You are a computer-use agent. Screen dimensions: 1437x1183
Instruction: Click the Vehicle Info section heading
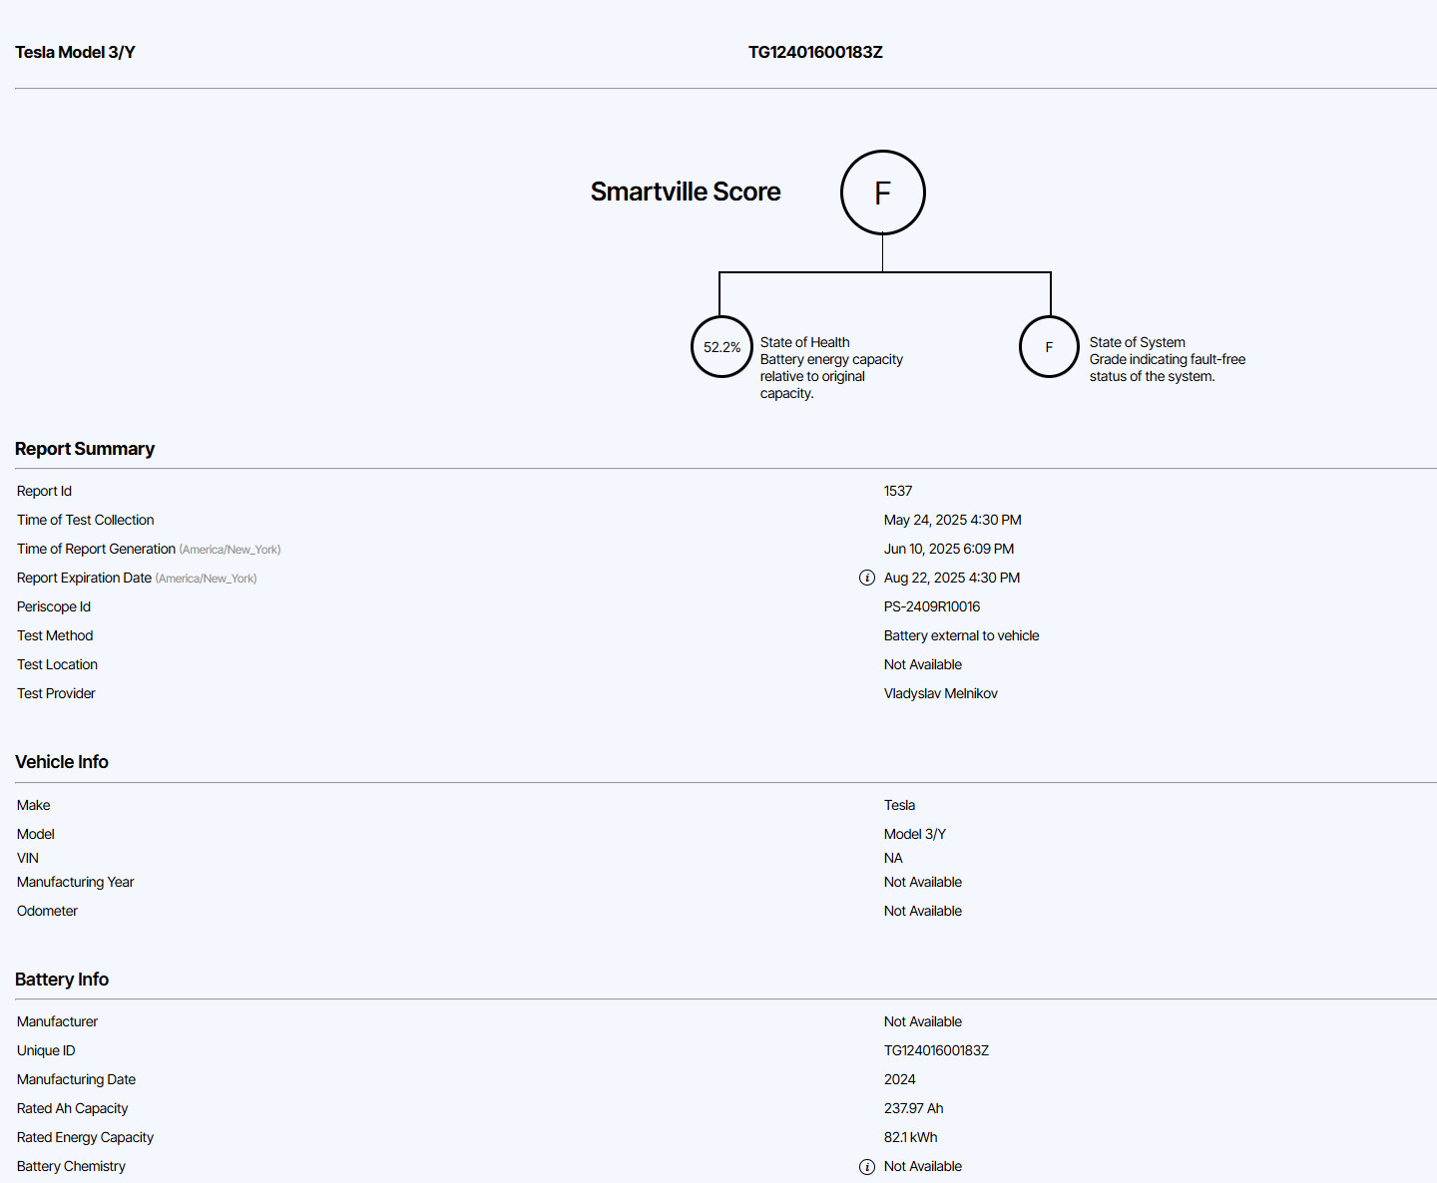[x=62, y=762]
